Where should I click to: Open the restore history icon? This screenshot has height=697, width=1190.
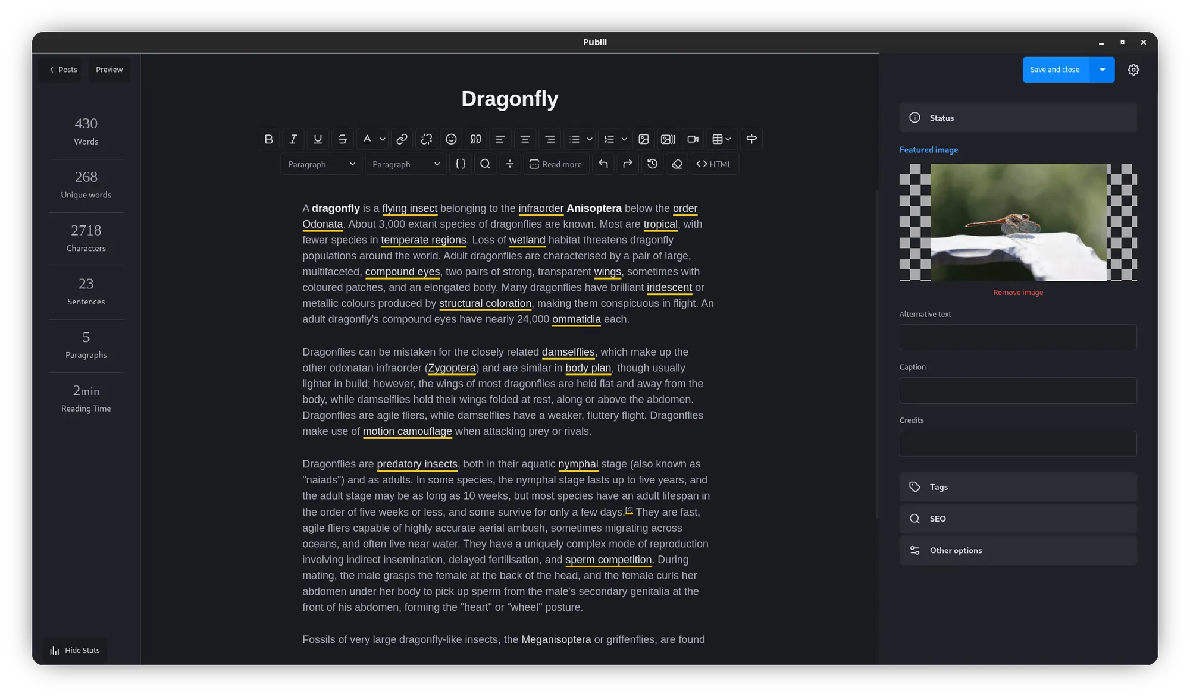(653, 164)
